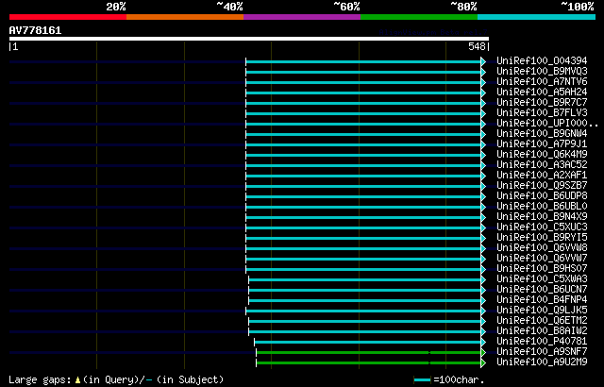
Task: Click the cyan alignment bar for B6UBL0
Action: (x=363, y=207)
